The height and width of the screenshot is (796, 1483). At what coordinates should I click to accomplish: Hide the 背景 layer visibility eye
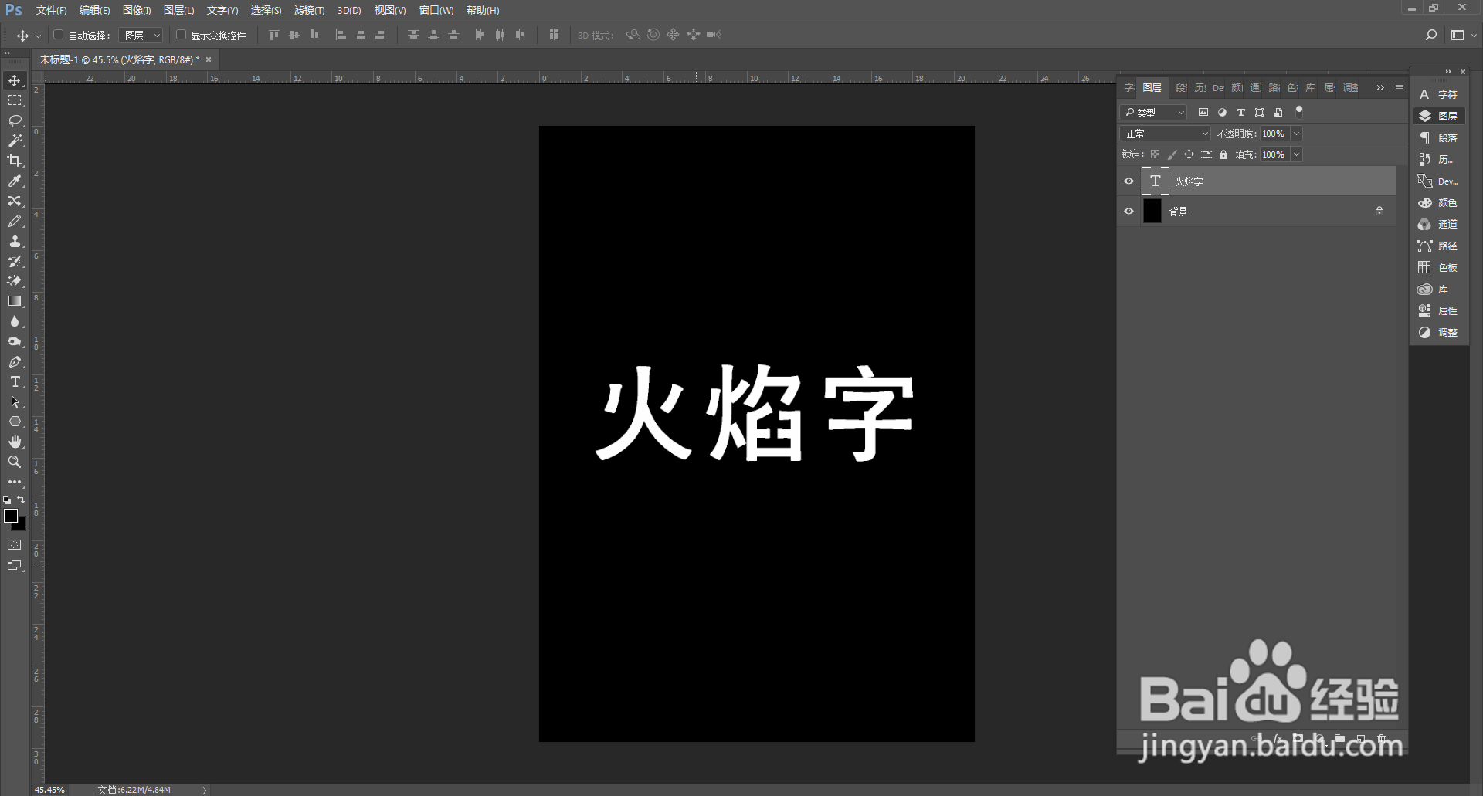pos(1129,211)
